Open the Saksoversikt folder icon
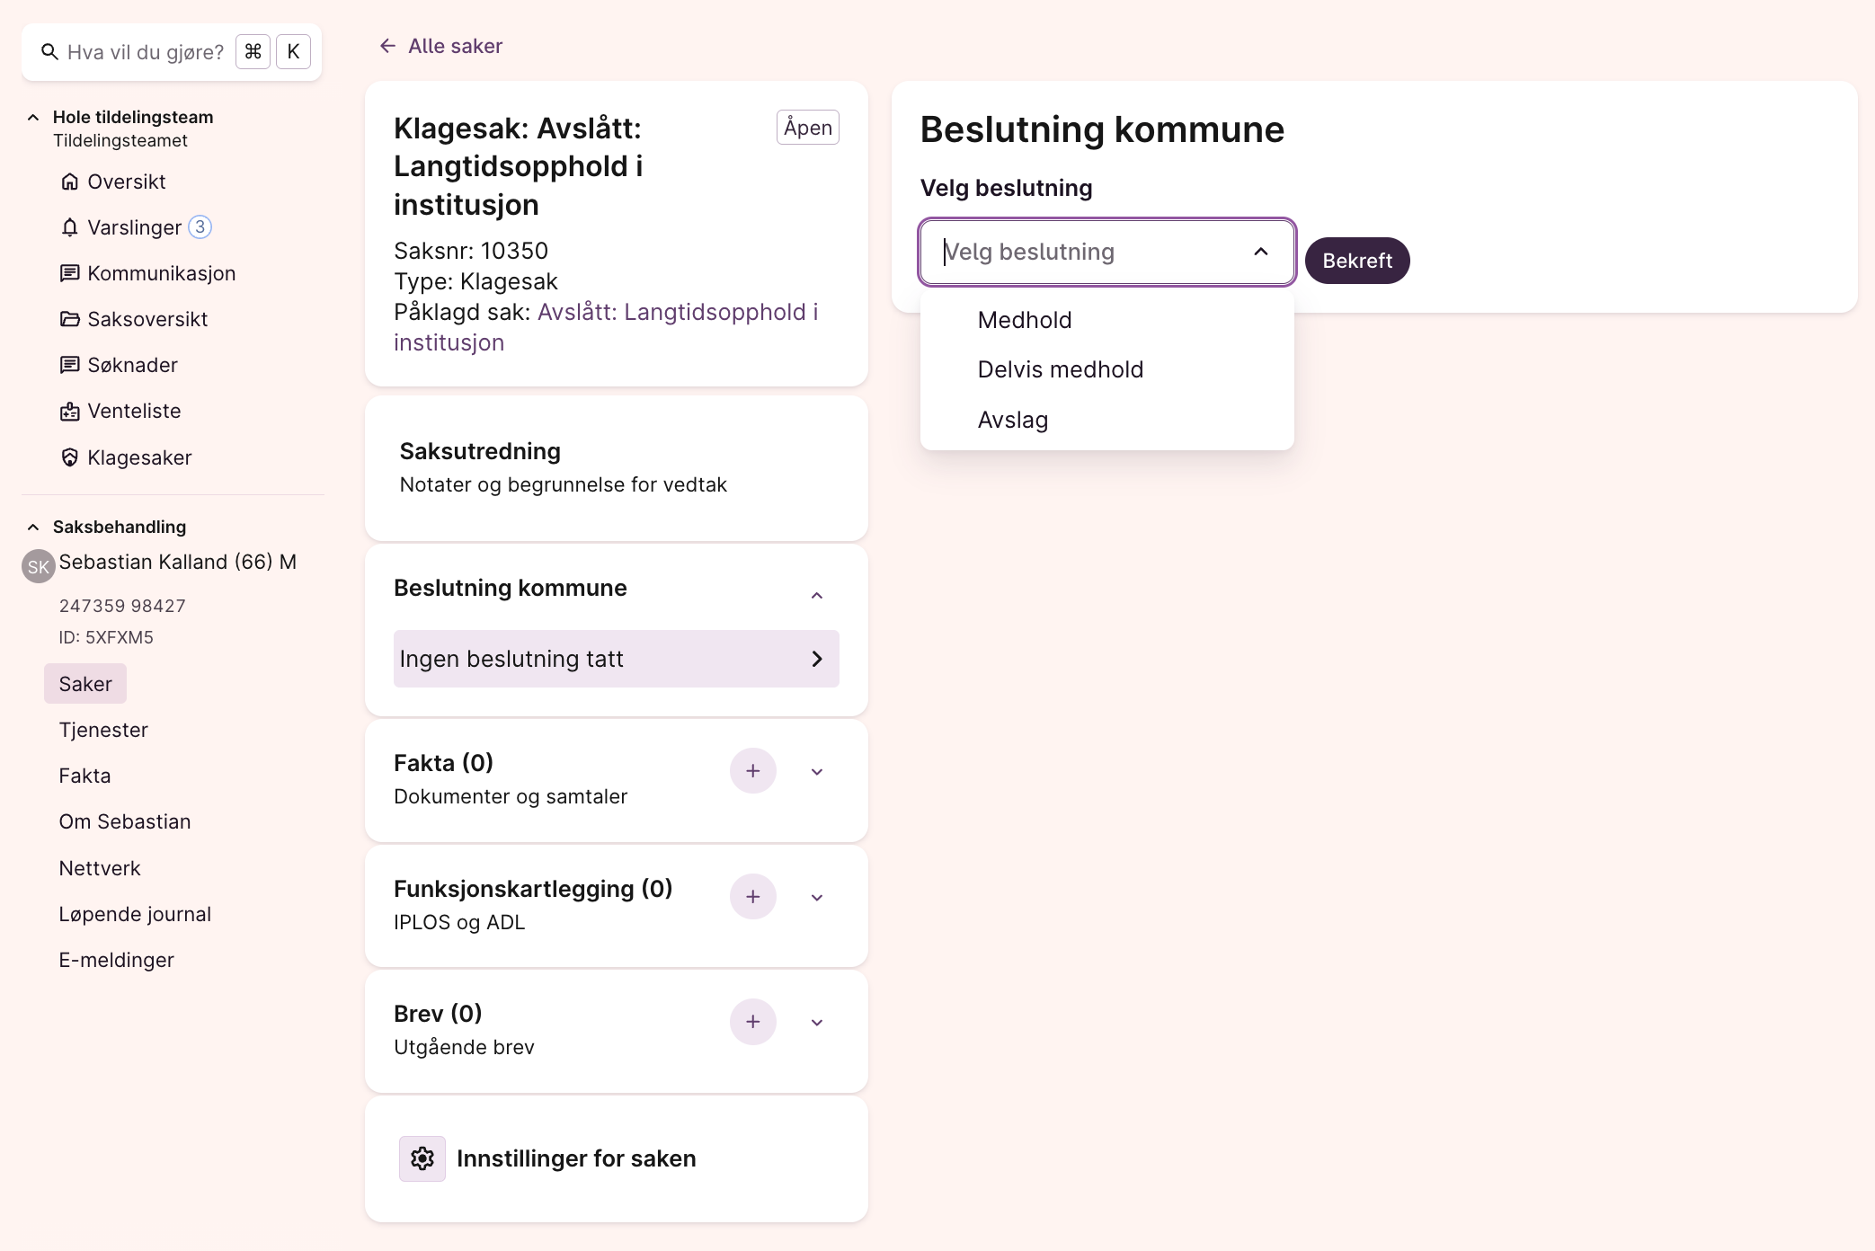The image size is (1875, 1251). [x=69, y=319]
